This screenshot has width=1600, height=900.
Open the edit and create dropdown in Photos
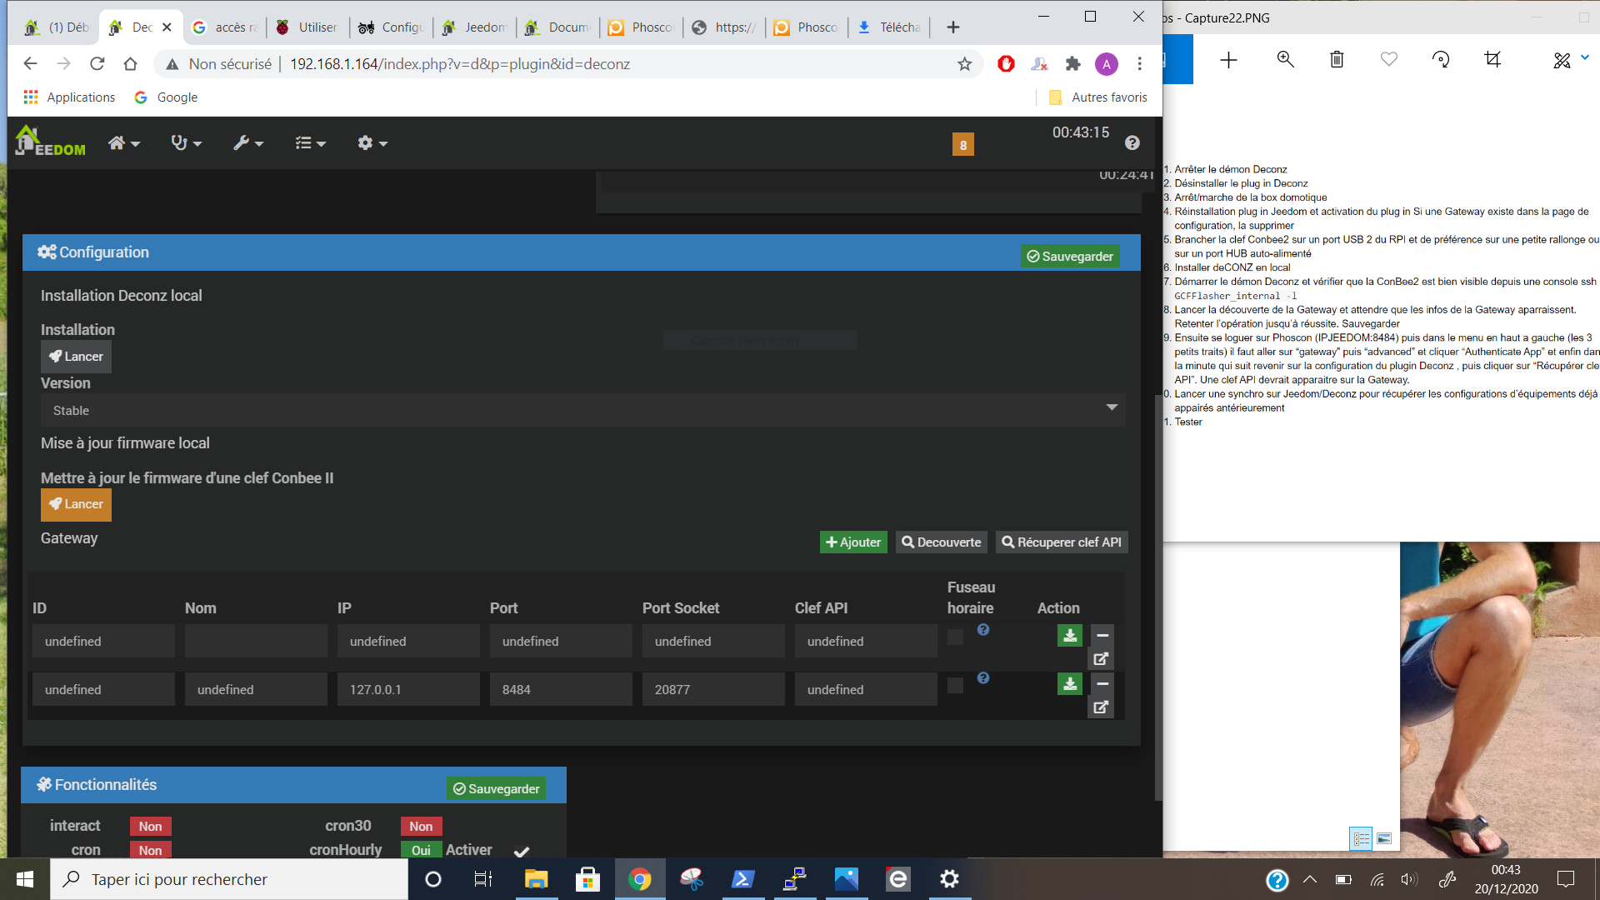(x=1571, y=59)
